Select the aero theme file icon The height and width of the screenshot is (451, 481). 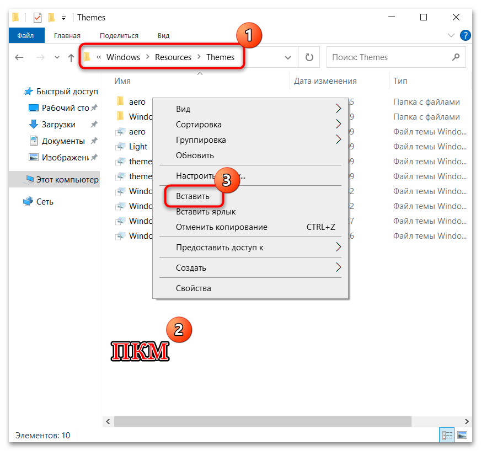pyautogui.click(x=121, y=132)
